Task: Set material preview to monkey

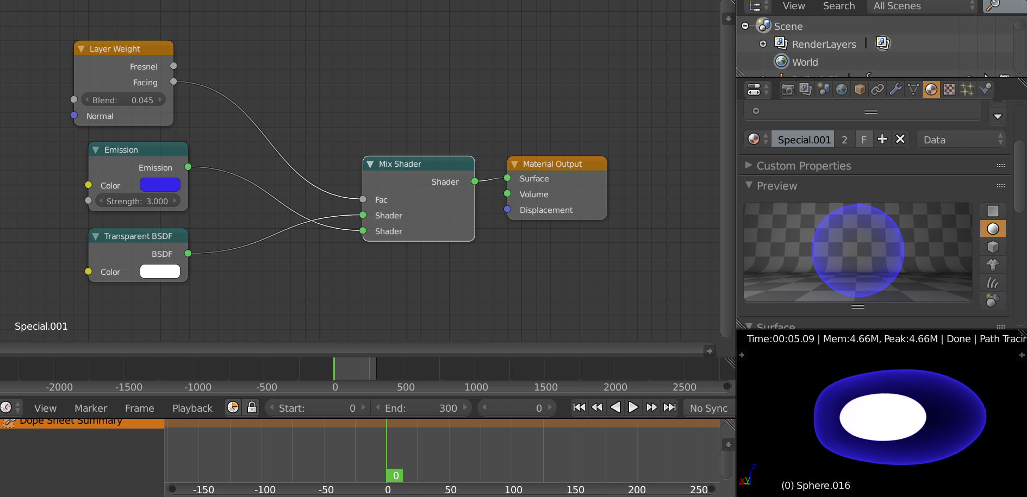Action: [993, 265]
